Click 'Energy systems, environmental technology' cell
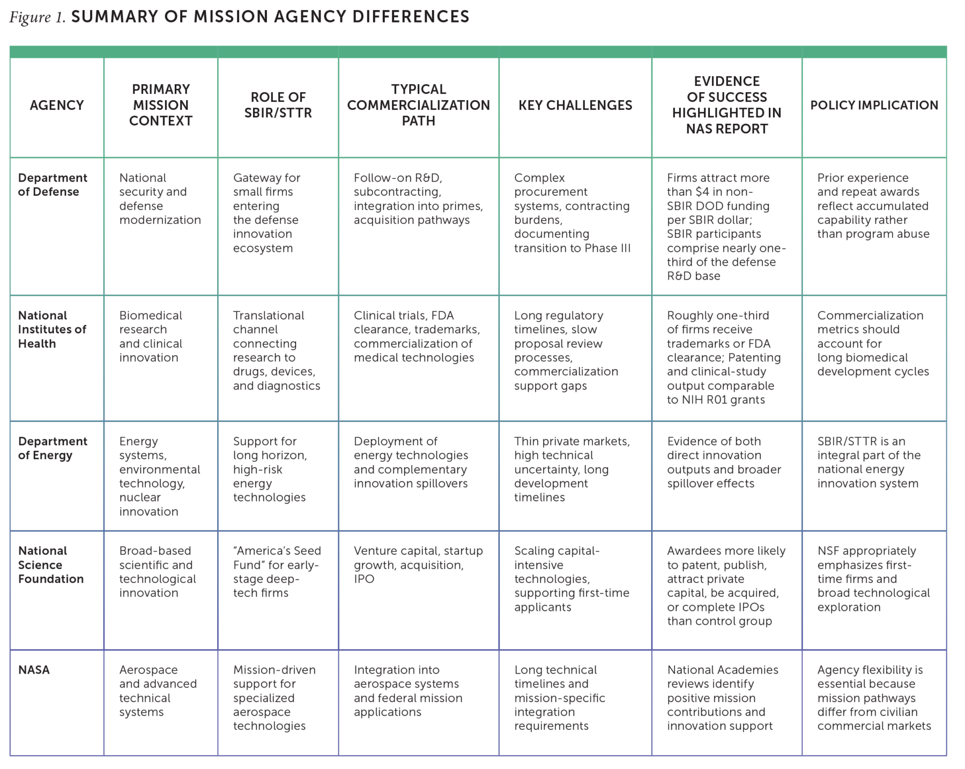The width and height of the screenshot is (965, 769). (160, 476)
